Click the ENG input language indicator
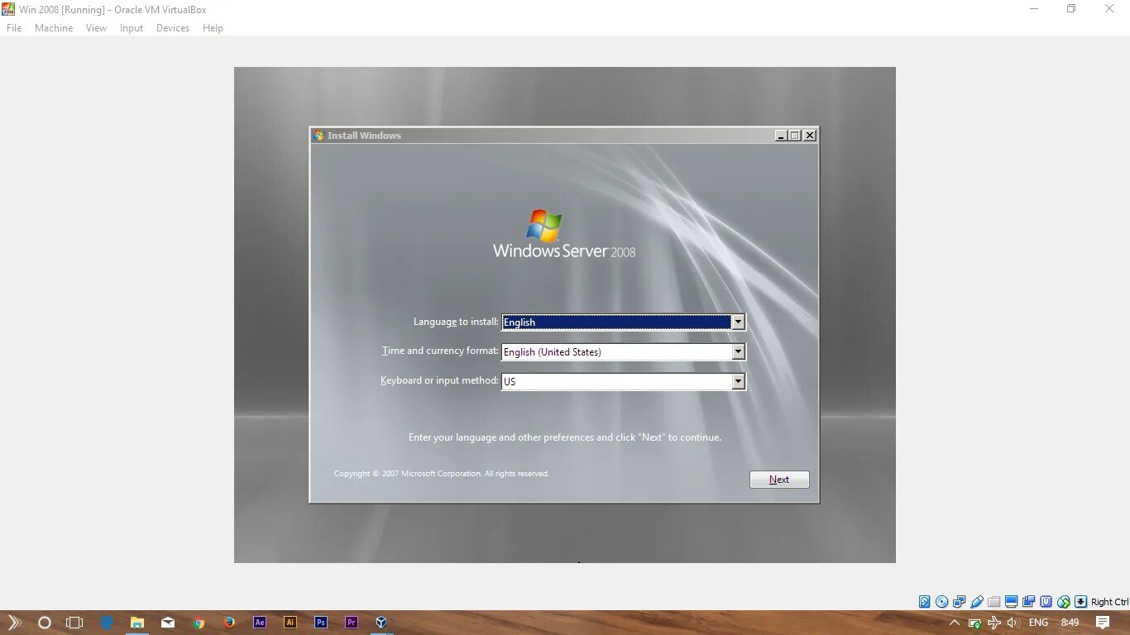1130x635 pixels. pyautogui.click(x=1038, y=623)
